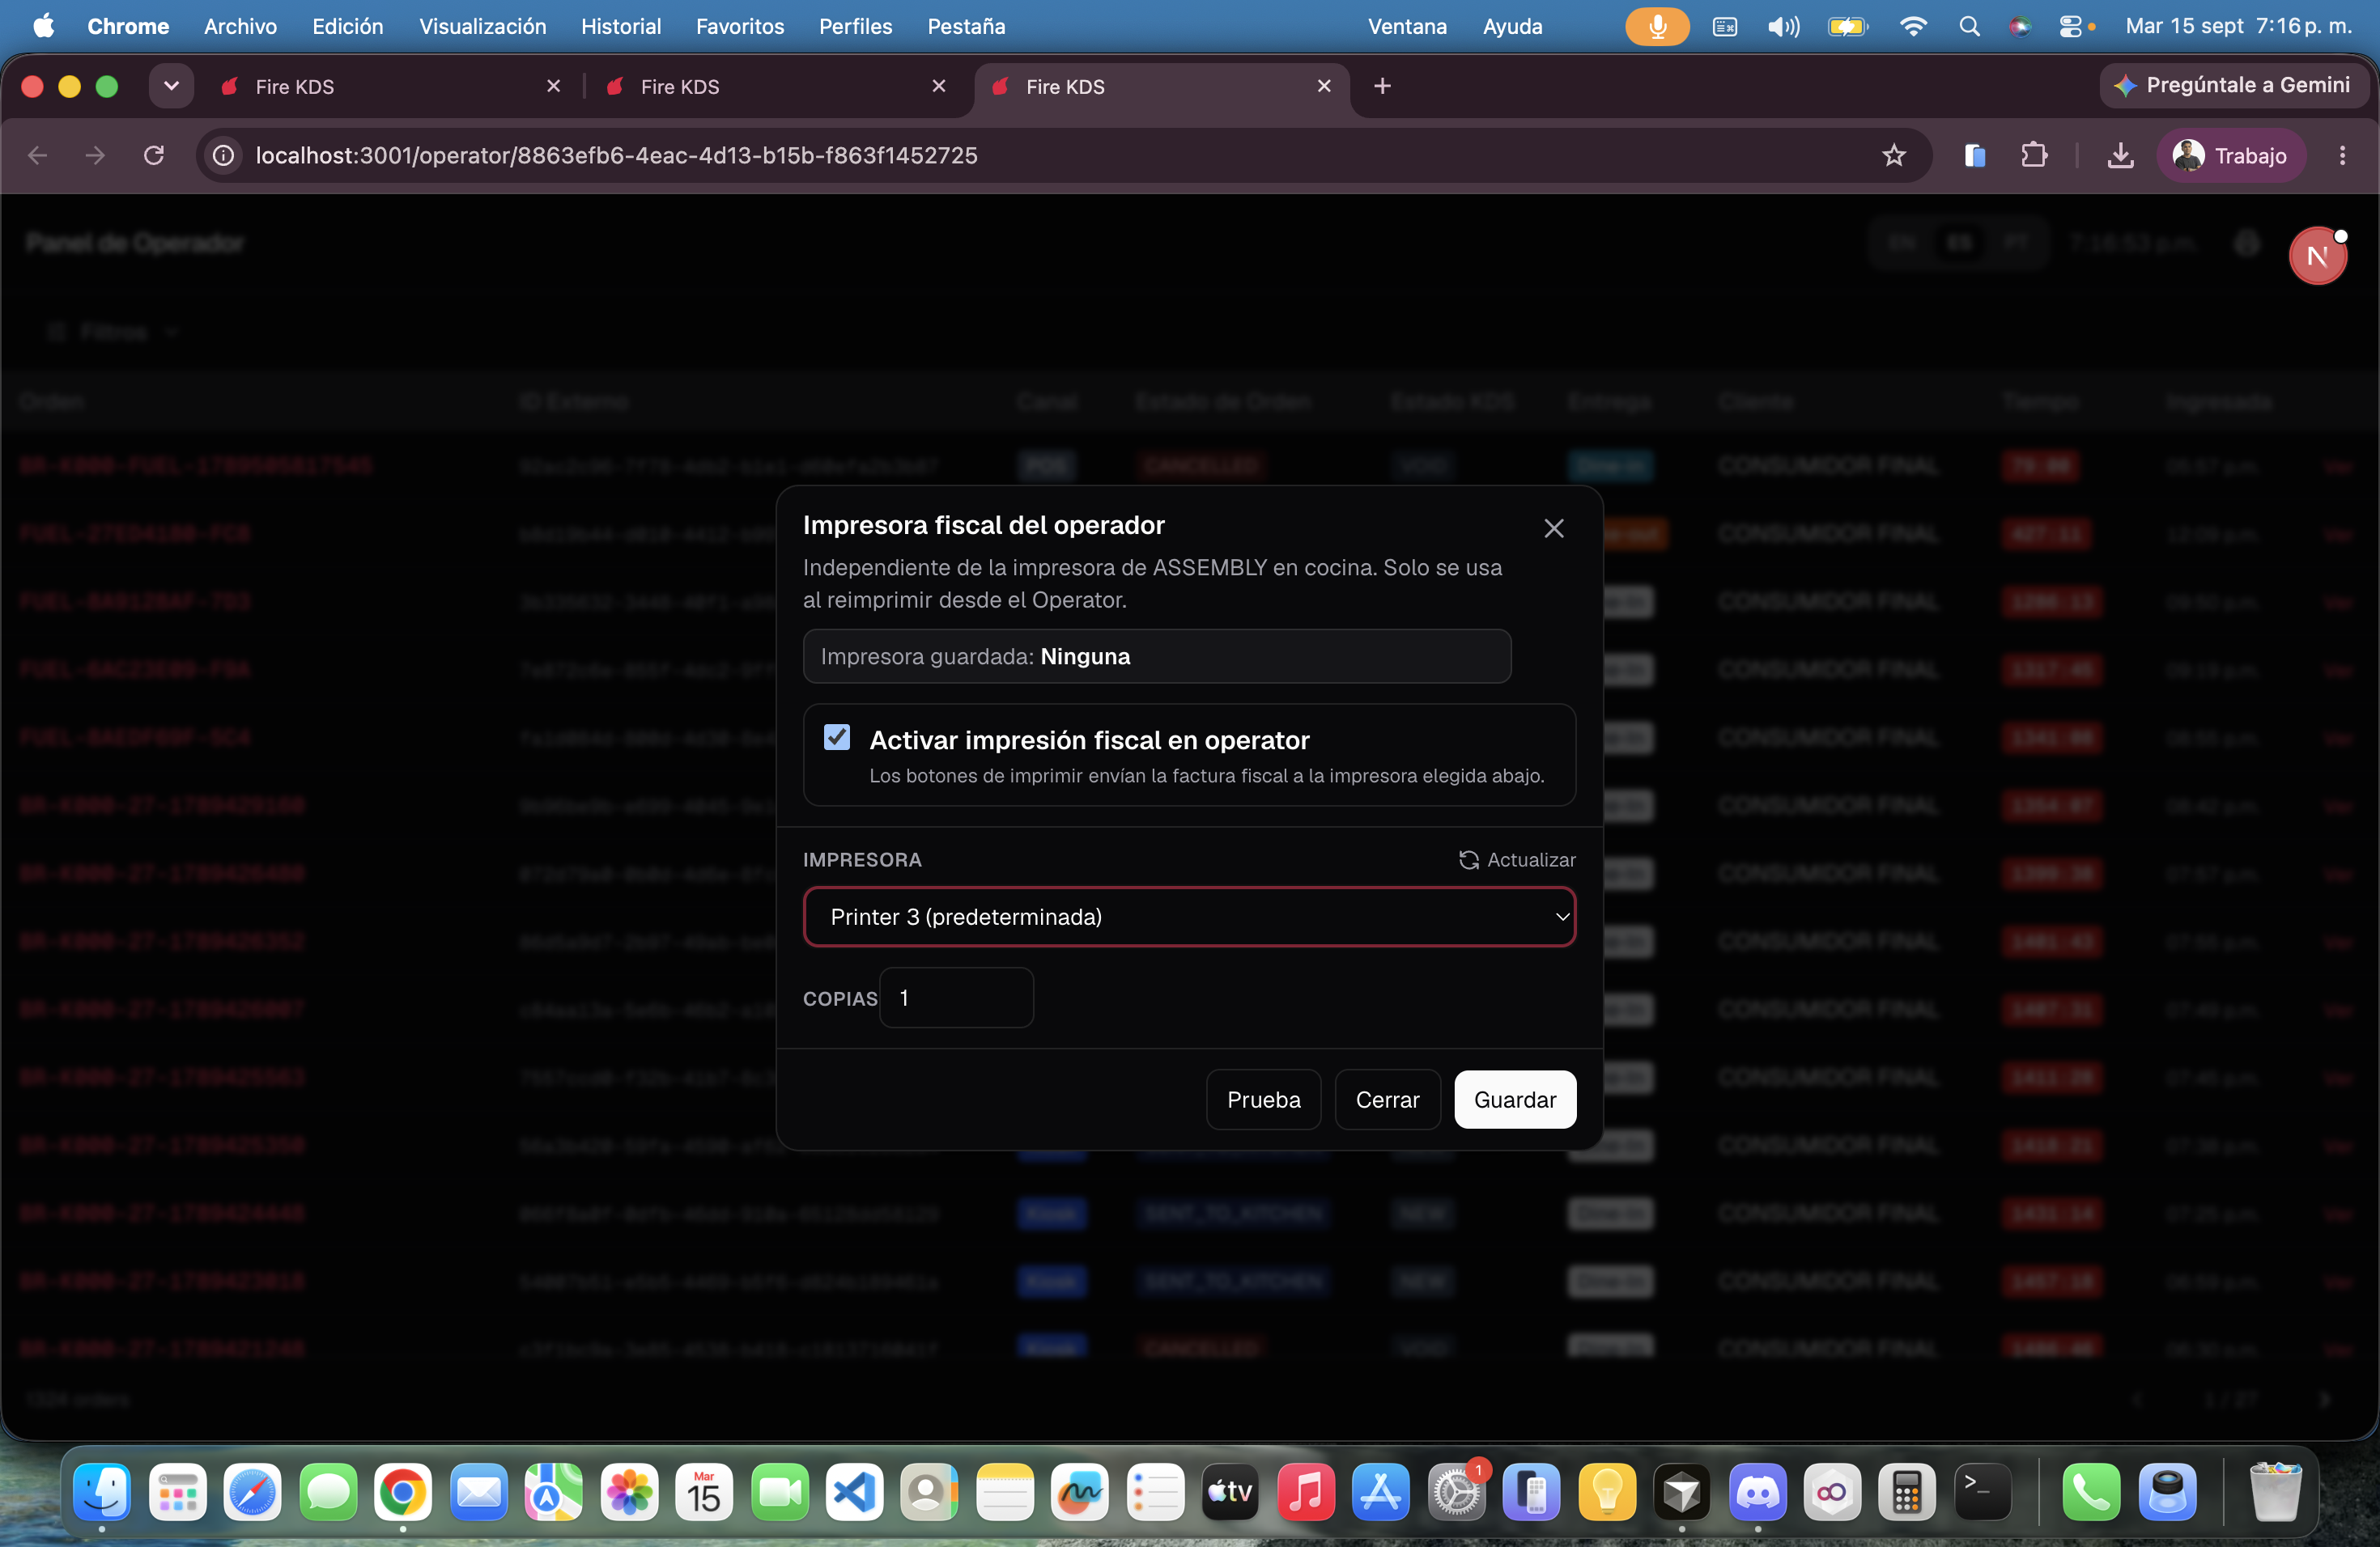The height and width of the screenshot is (1547, 2380).
Task: Open the Printer 3 (predeterminada) dropdown
Action: 1189,917
